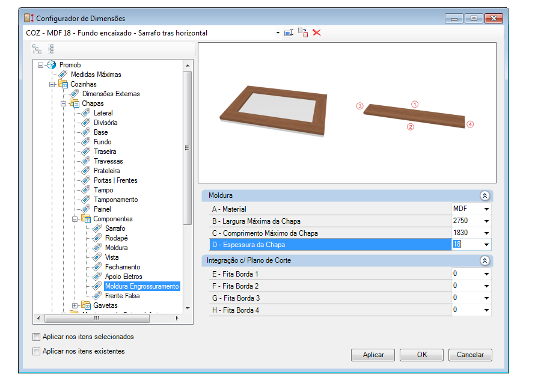538x380 pixels.
Task: Click the Lateral ruler icon
Action: coord(86,113)
